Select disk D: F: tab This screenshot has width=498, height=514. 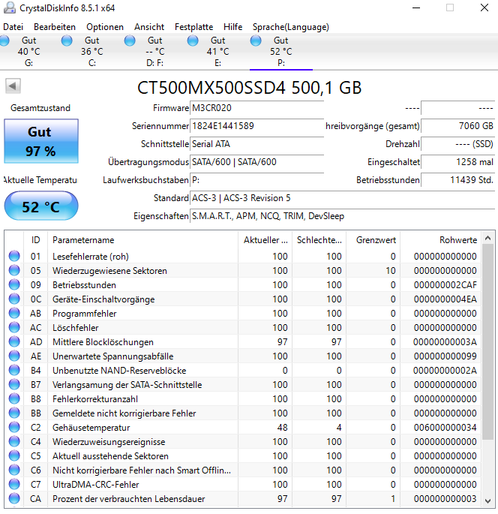(x=154, y=52)
